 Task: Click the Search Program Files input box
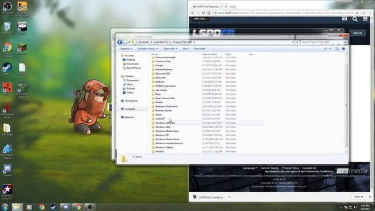[322, 42]
